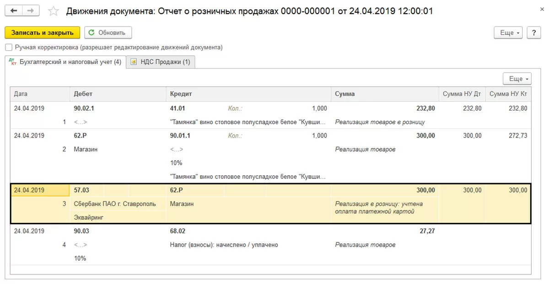Select the 90.02.1 debit entry row
The width and height of the screenshot is (549, 284).
pyautogui.click(x=84, y=109)
